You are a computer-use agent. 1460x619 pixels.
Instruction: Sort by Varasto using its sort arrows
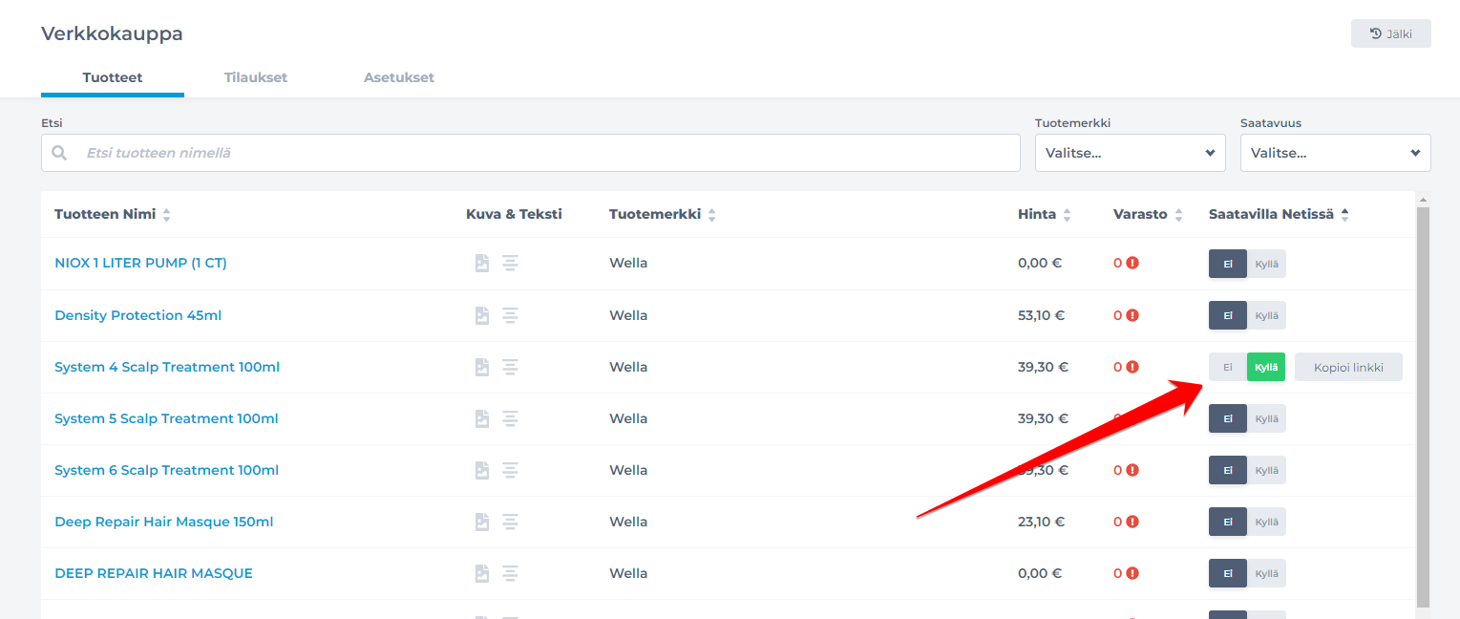tap(1178, 215)
